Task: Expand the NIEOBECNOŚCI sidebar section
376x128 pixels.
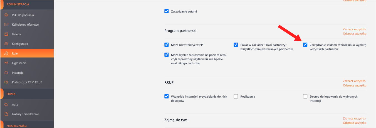Action: click(x=17, y=126)
